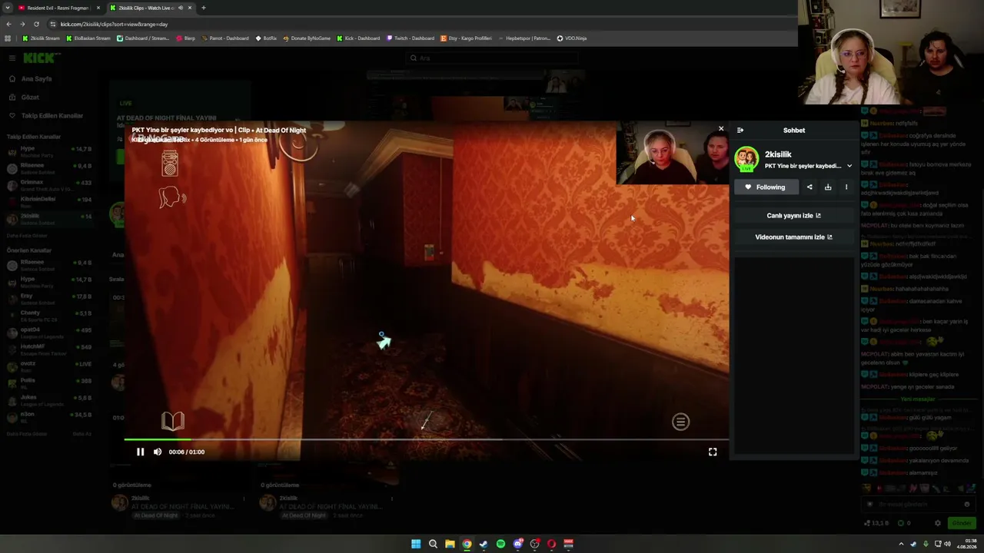The image size is (984, 553).
Task: Go back in browser history
Action: [x=8, y=24]
